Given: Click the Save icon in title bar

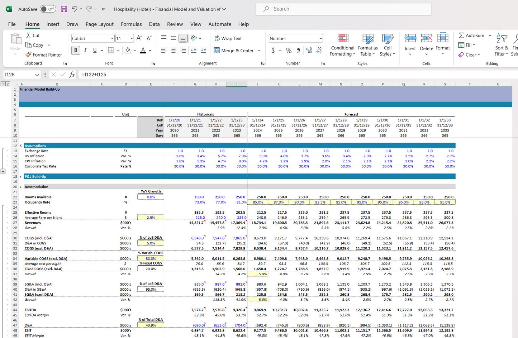Looking at the screenshot, I should coord(64,9).
